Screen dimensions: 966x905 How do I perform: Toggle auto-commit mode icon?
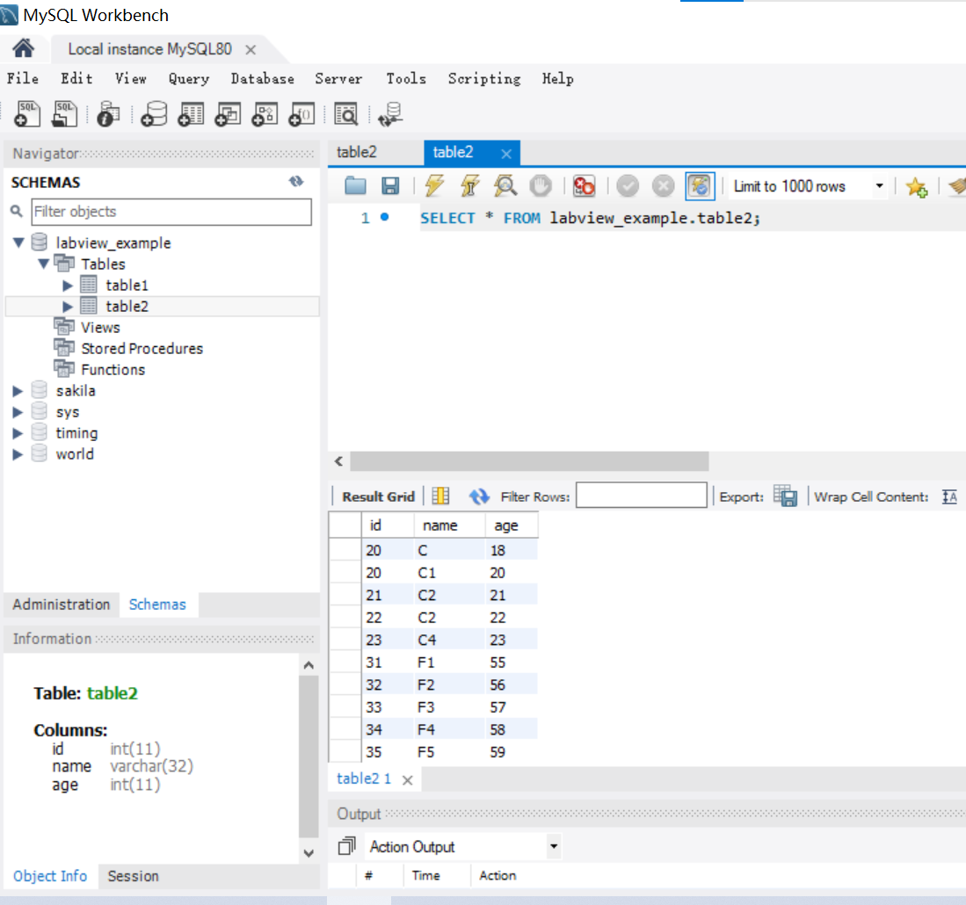(x=701, y=186)
